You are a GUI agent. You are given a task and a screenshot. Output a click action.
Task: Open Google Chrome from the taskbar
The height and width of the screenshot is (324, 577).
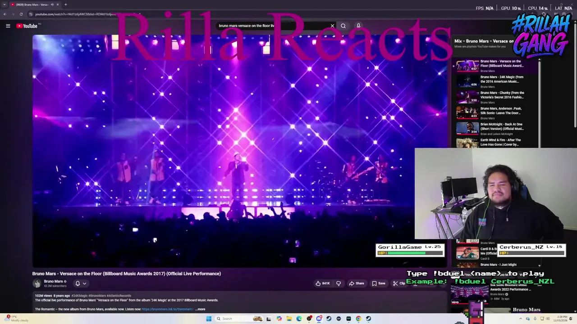coord(358,319)
